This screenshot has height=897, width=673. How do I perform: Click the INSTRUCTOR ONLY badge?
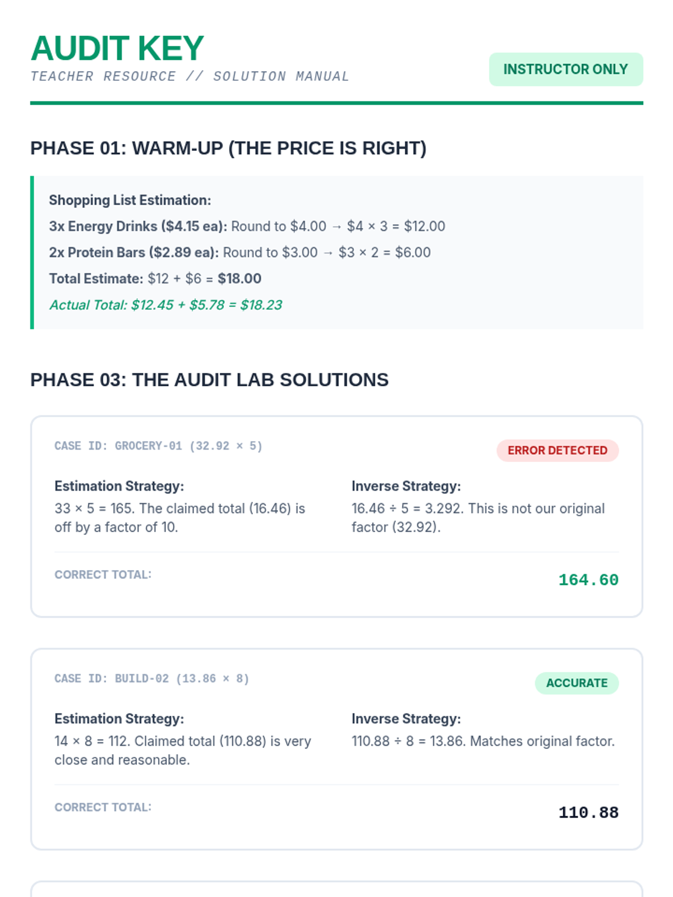(565, 70)
